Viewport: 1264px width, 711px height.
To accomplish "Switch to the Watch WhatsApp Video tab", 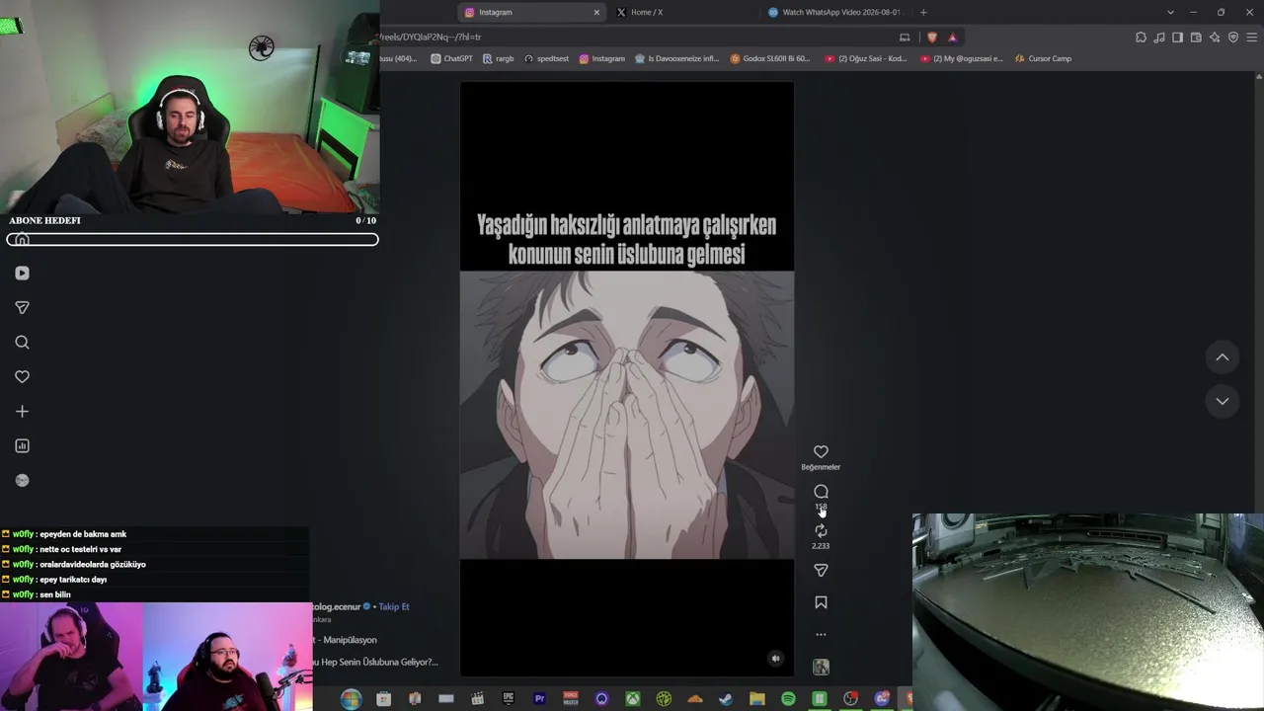I will [834, 12].
